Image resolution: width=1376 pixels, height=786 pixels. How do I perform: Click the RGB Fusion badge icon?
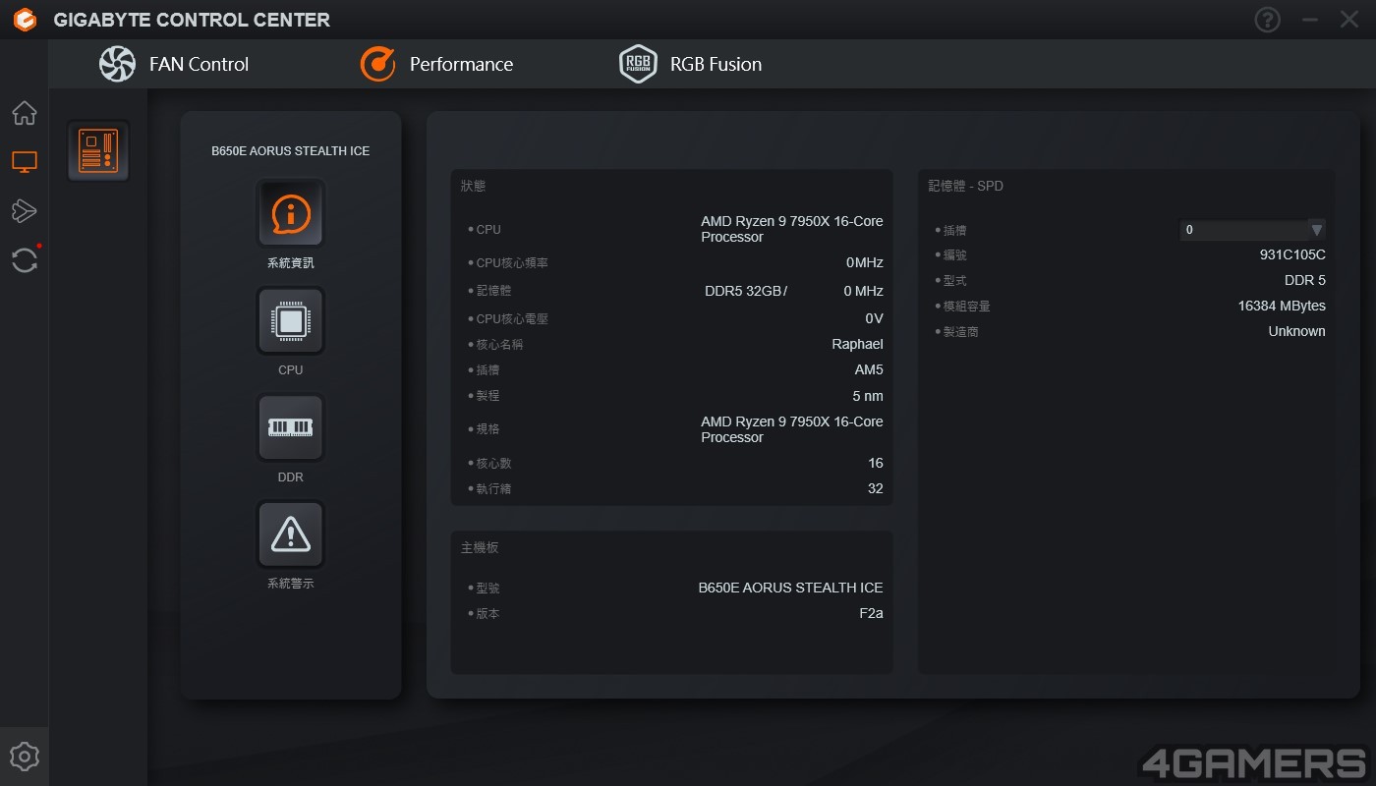(638, 64)
